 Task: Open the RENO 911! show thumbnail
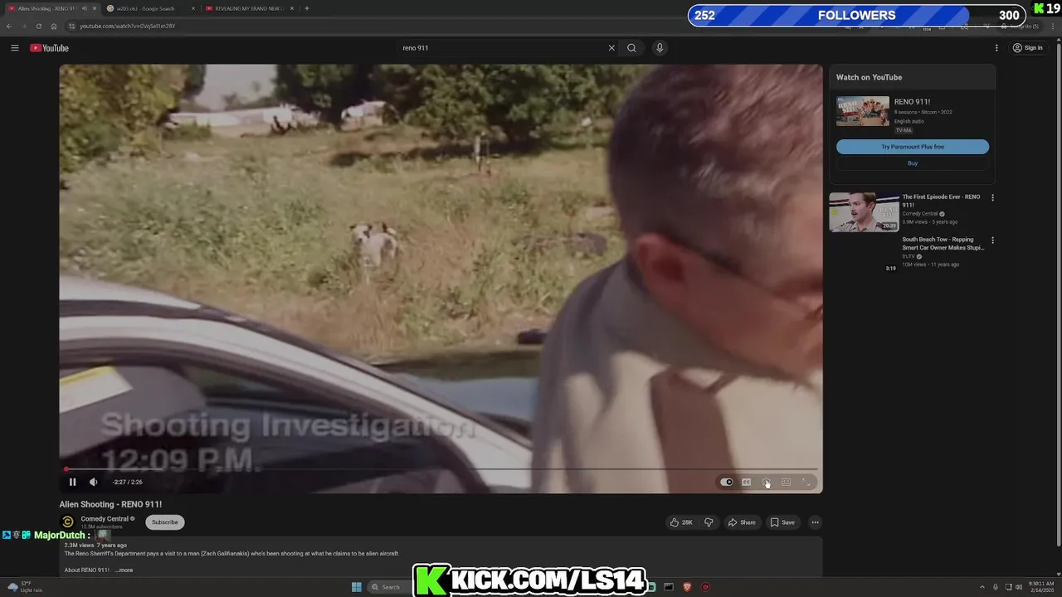click(x=862, y=111)
